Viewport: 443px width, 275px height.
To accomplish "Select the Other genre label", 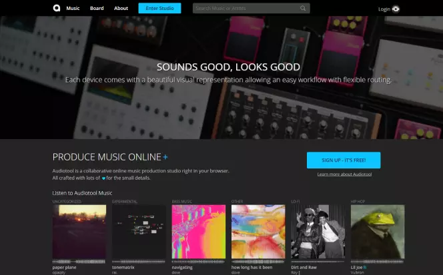I will 237,201.
